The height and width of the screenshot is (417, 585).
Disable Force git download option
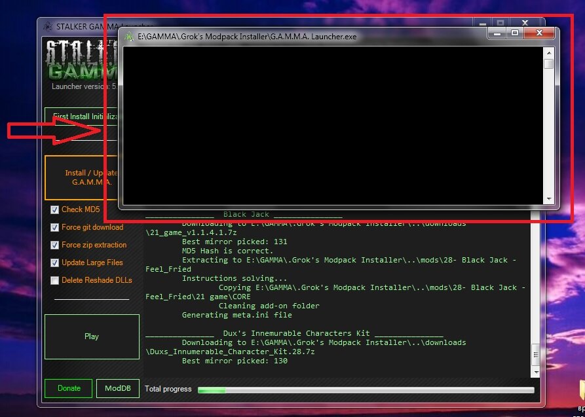pyautogui.click(x=55, y=227)
